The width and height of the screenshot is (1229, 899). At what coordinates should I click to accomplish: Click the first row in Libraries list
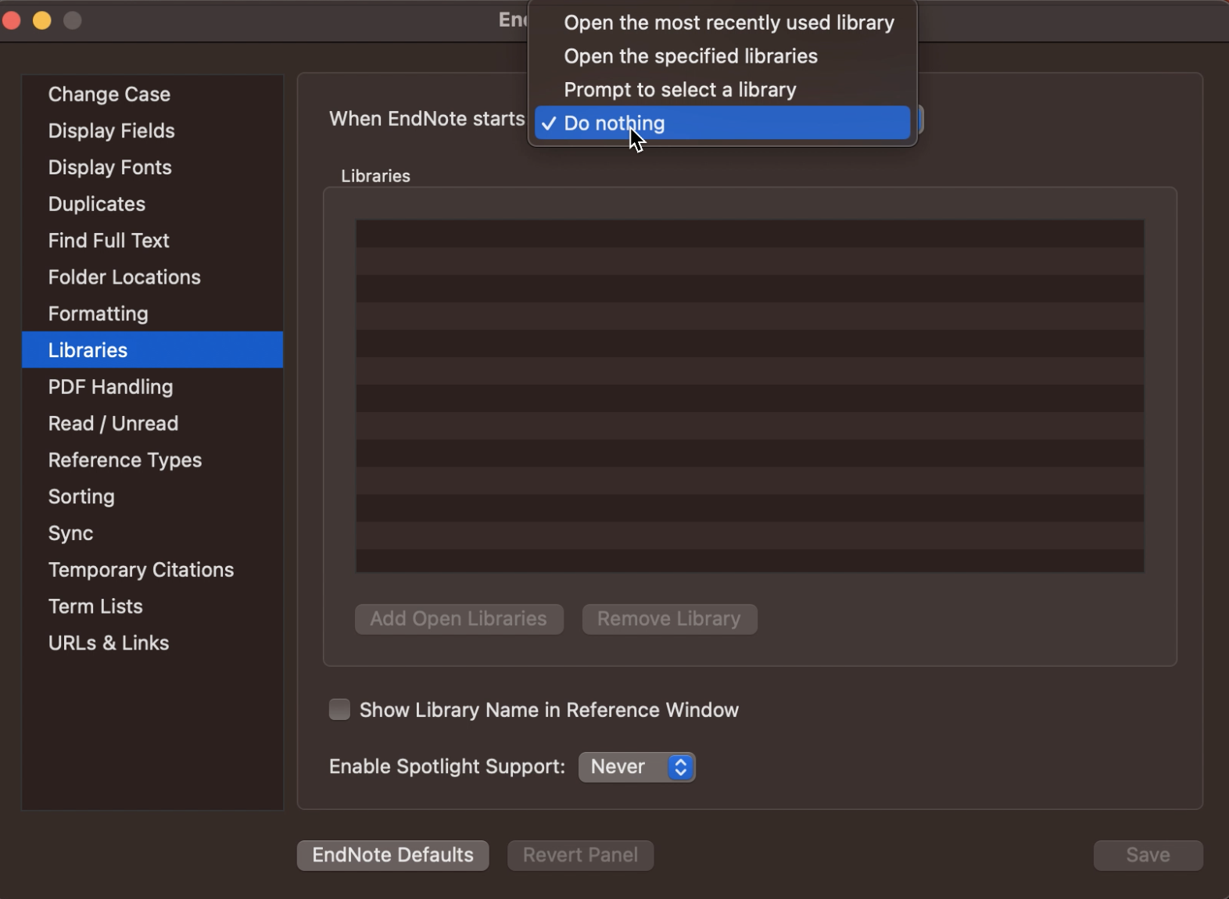[x=749, y=234]
